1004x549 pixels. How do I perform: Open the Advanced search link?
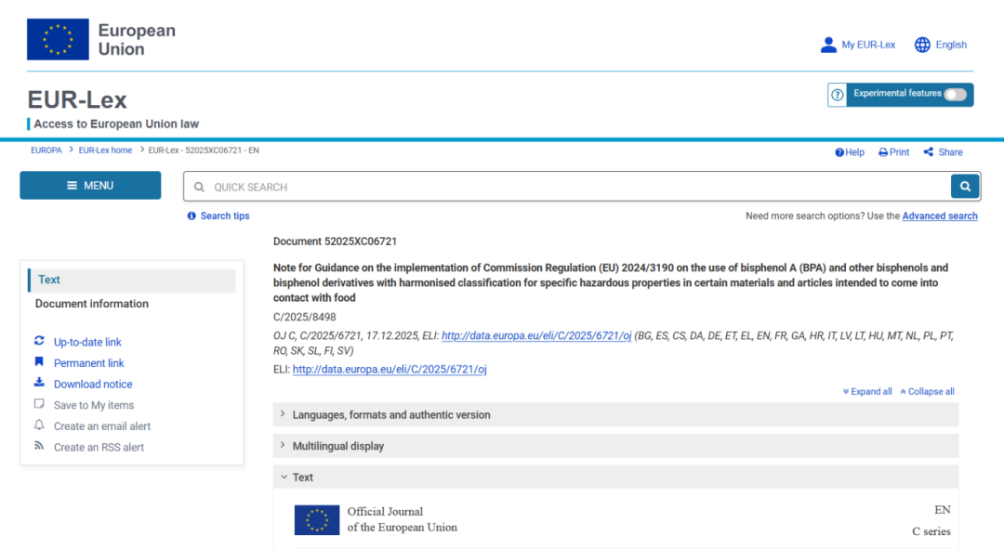tap(939, 216)
